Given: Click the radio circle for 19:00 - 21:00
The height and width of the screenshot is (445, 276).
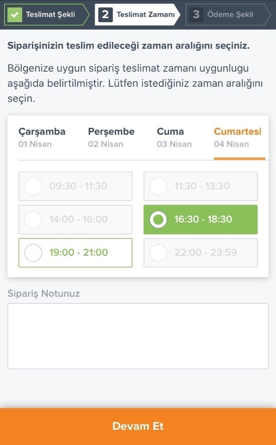Looking at the screenshot, I should click(33, 253).
